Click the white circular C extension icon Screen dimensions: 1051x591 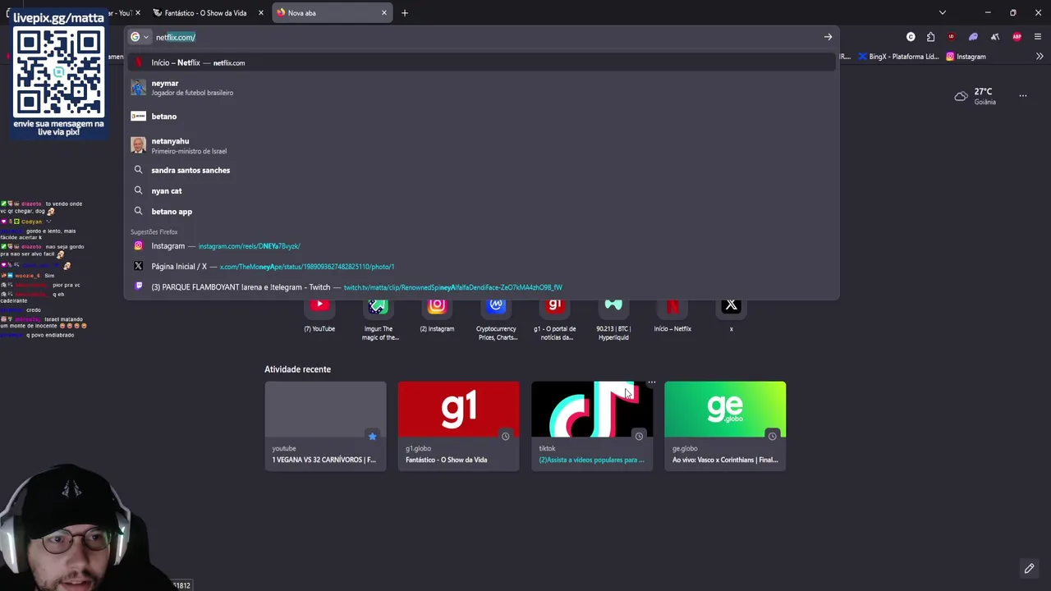(911, 37)
